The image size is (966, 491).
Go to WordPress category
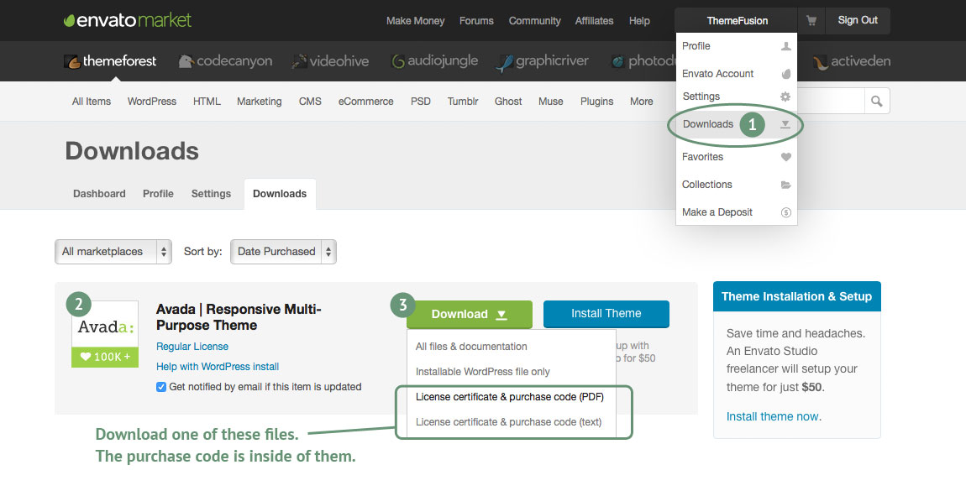pyautogui.click(x=151, y=102)
